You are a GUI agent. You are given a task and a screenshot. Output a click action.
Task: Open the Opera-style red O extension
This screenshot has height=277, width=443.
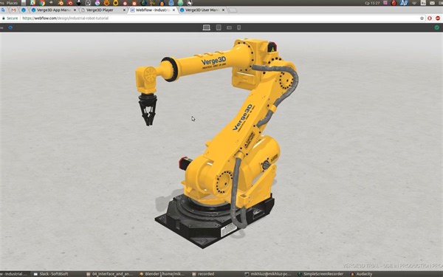(x=430, y=18)
